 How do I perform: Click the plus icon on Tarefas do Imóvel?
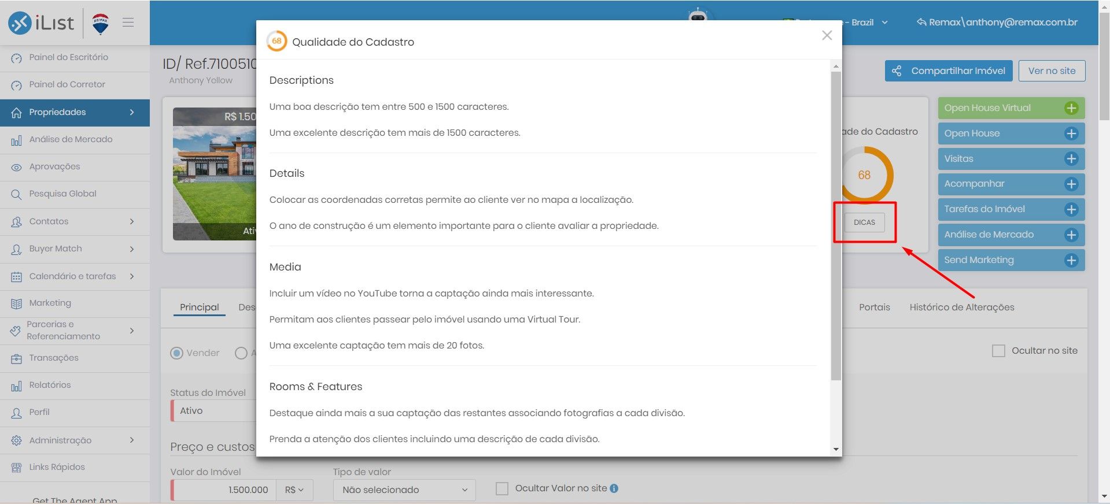[1071, 209]
